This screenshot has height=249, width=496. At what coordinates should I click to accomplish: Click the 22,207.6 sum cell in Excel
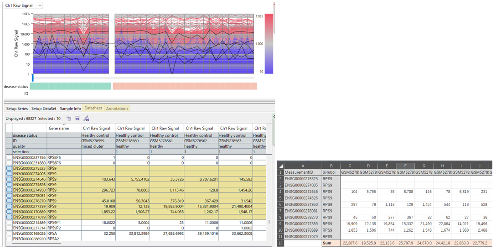pos(350,243)
